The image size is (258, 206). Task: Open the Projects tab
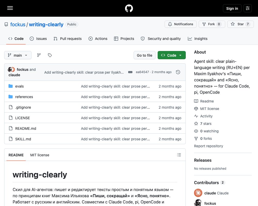[124, 39]
